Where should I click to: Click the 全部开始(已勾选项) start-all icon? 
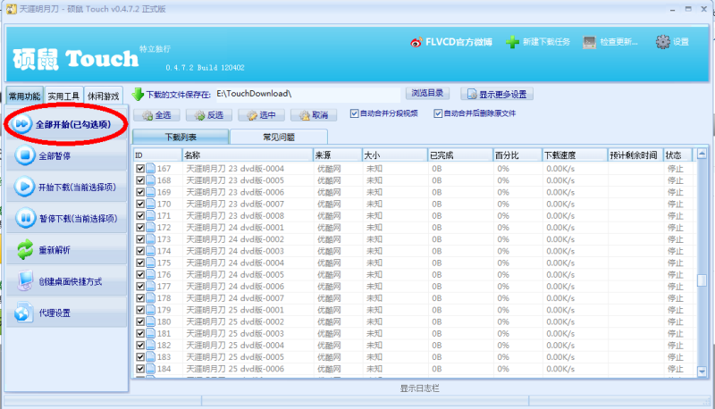[21, 124]
